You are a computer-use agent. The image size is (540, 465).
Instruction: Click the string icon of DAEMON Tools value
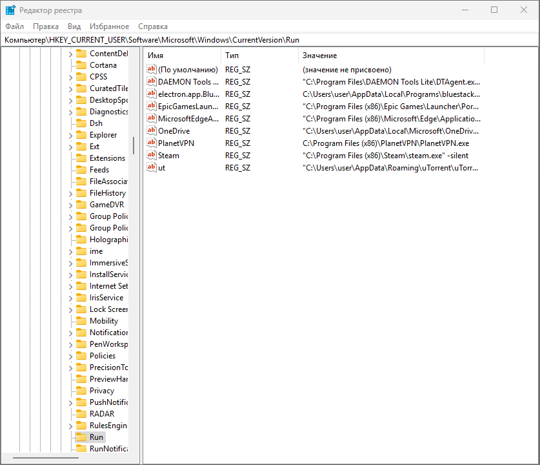point(152,81)
